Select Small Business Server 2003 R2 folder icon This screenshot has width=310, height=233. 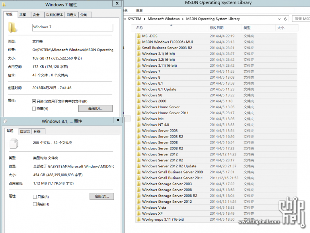click(138, 48)
